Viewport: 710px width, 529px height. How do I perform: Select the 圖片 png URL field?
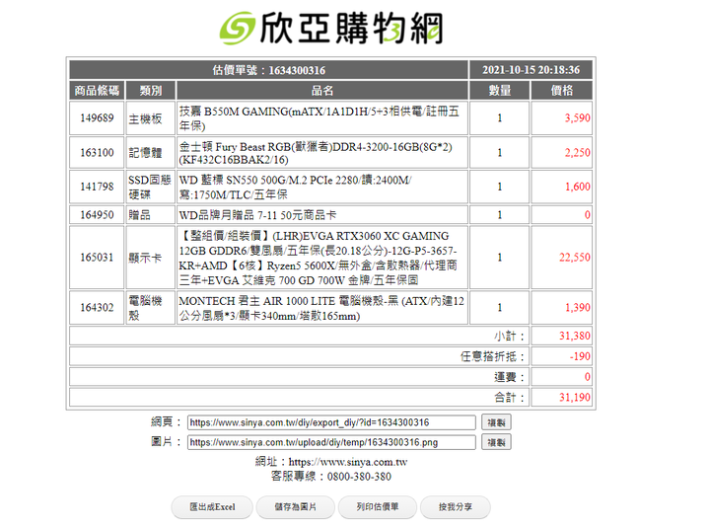pos(331,442)
